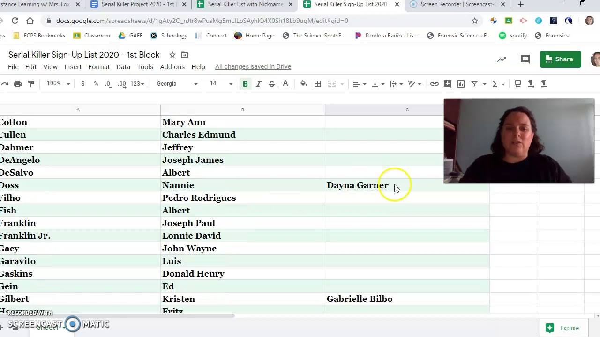Open the Data menu
The width and height of the screenshot is (600, 337).
(123, 67)
